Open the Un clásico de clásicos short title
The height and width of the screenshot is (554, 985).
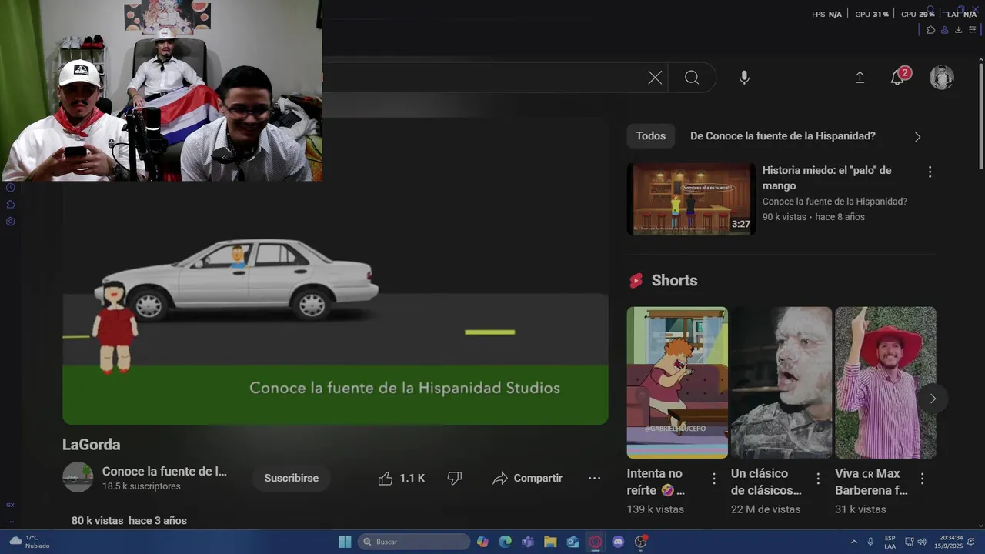pos(766,482)
